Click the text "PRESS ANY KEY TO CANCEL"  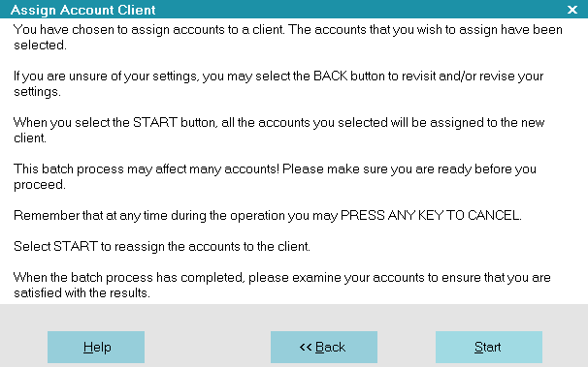tap(431, 216)
